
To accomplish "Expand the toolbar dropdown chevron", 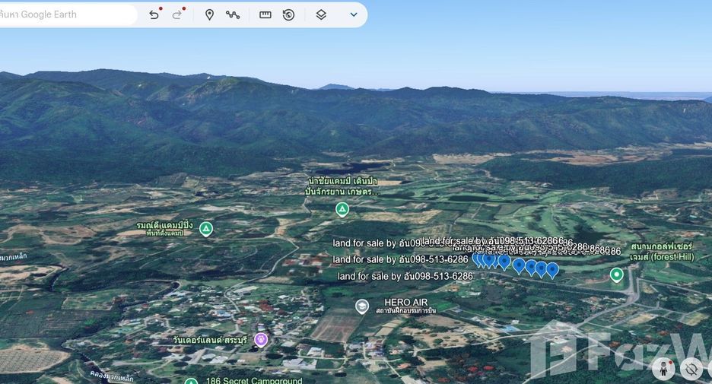I will (354, 15).
